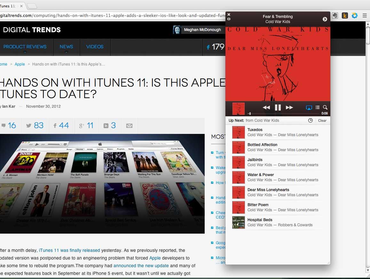The height and width of the screenshot is (279, 370).
Task: Open MiniPlayer search magnifier
Action: click(x=325, y=107)
